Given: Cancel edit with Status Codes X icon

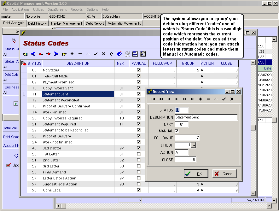Looking at the screenshot, I should tap(103, 54).
